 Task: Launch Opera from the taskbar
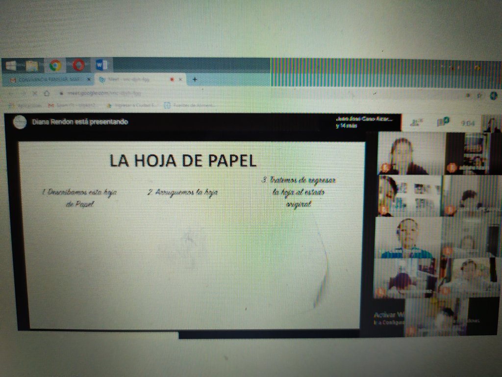pos(78,65)
